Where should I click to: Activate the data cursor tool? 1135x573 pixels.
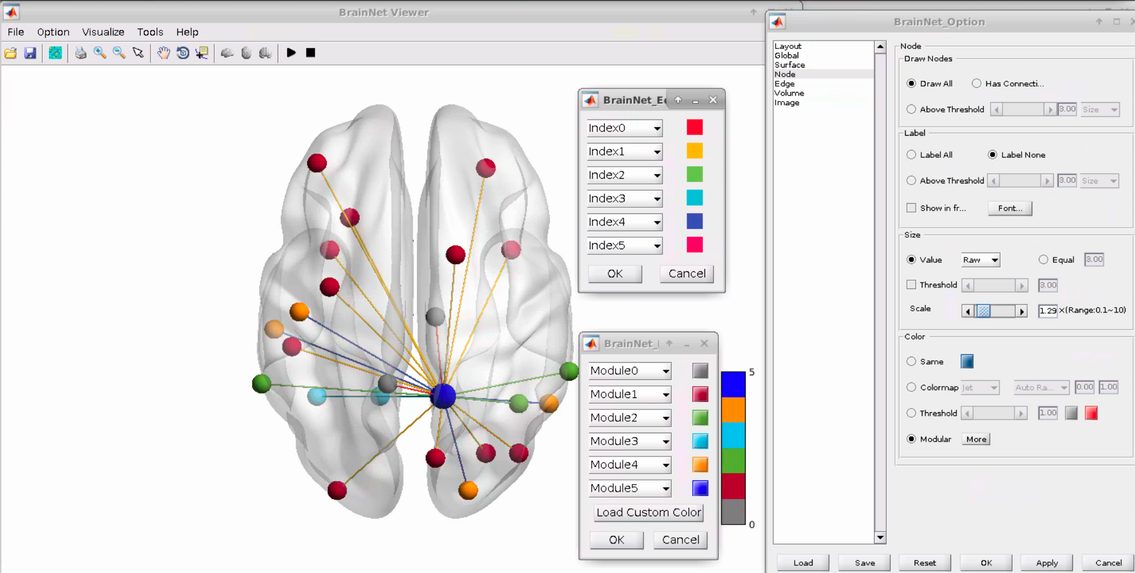coord(202,53)
